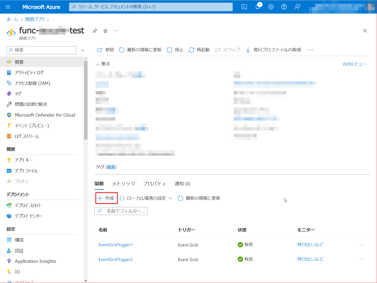Screen dimensions: 377x283
Task: Click 発行プロファイルの取得 download button
Action: click(273, 50)
